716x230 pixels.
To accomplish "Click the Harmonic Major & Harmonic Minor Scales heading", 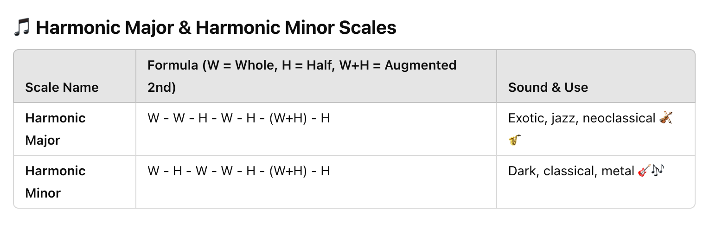I will click(x=216, y=28).
